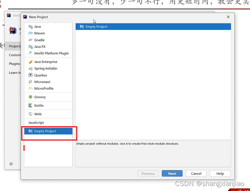This screenshot has height=191, width=250.
Task: Select the Java project type label
Action: [x=37, y=27]
